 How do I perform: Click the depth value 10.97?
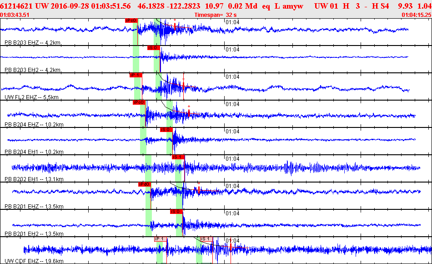pos(214,6)
